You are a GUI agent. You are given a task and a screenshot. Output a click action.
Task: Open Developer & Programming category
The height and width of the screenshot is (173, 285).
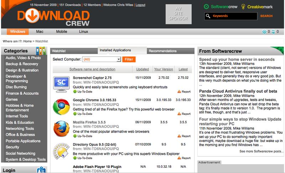pyautogui.click(x=17, y=78)
